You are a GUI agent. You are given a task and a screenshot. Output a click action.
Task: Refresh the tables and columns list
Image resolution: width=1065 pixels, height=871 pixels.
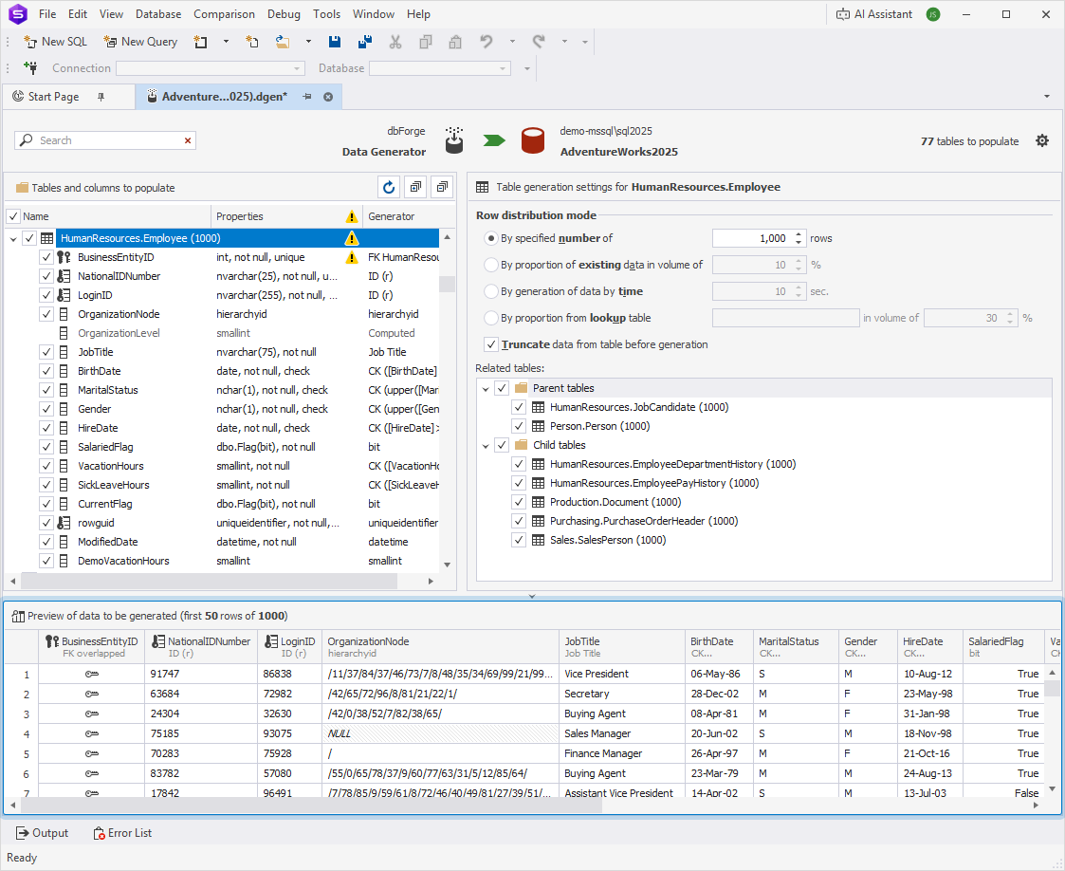pos(389,187)
